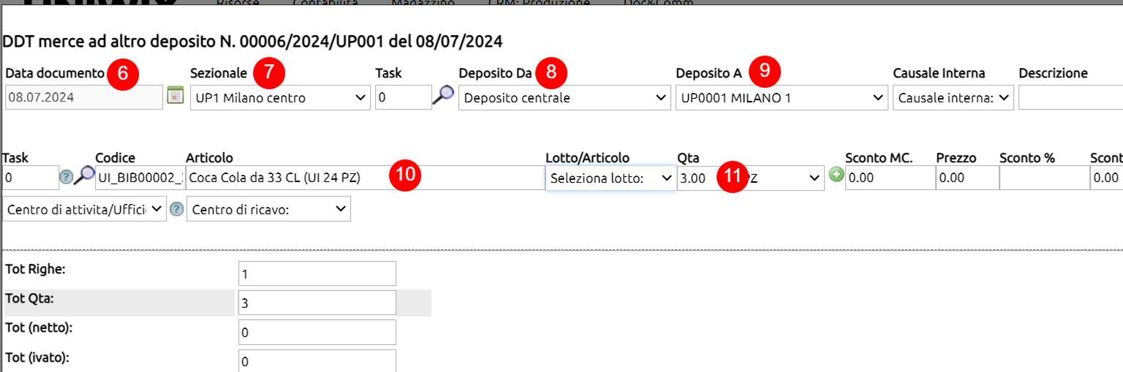Click the help icon beside Centro di attivita dropdown
Image resolution: width=1123 pixels, height=372 pixels.
[x=176, y=209]
